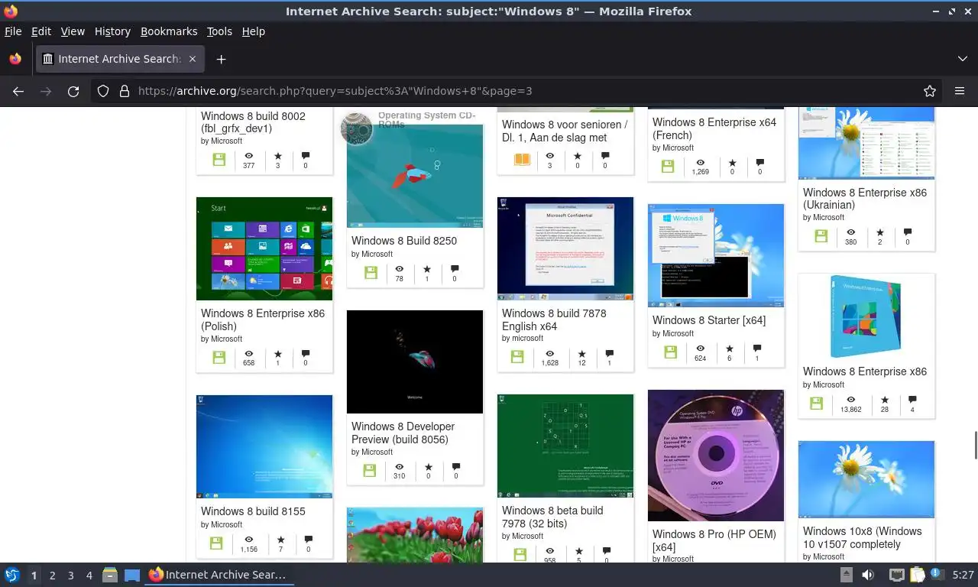Click the Windows 8 Start screen thumbnail for Enterprise x86 (Polish)

pyautogui.click(x=264, y=248)
